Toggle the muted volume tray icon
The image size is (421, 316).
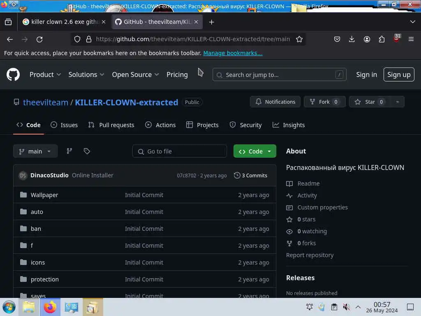click(346, 307)
